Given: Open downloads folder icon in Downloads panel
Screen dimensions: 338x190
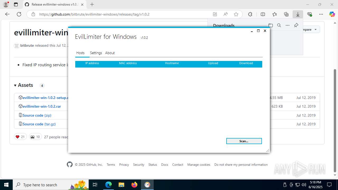Looking at the screenshot, I should click(x=270, y=25).
